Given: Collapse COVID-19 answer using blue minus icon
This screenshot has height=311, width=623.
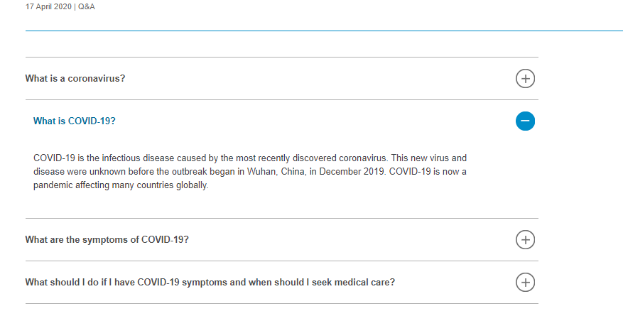Looking at the screenshot, I should 525,121.
